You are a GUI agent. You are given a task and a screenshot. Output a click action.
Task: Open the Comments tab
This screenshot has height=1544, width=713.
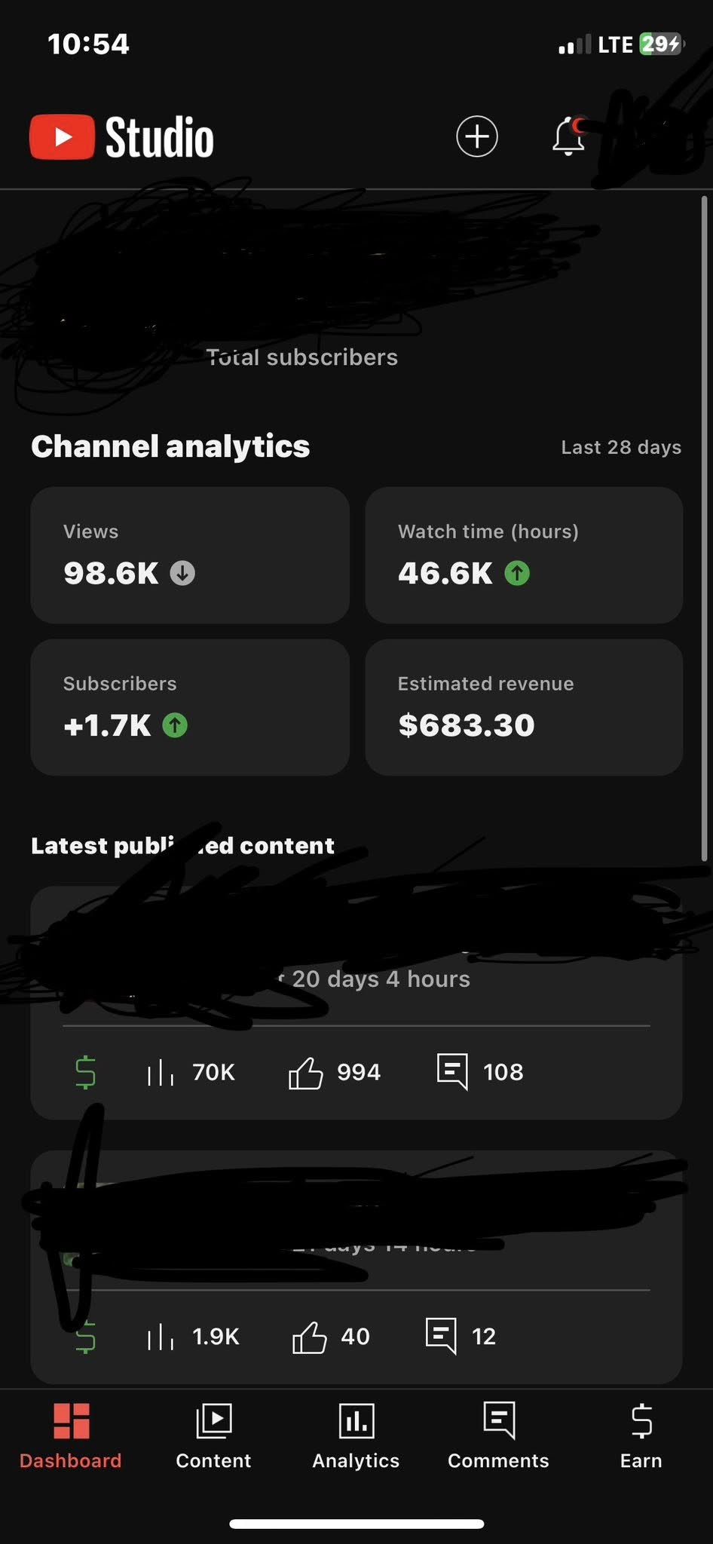coord(498,1436)
